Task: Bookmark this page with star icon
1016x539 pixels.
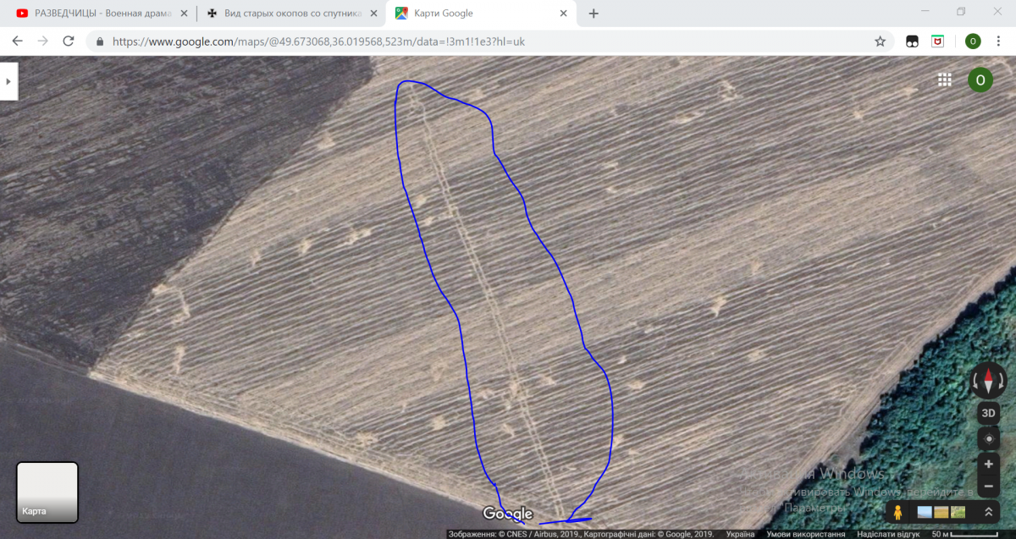Action: [880, 41]
